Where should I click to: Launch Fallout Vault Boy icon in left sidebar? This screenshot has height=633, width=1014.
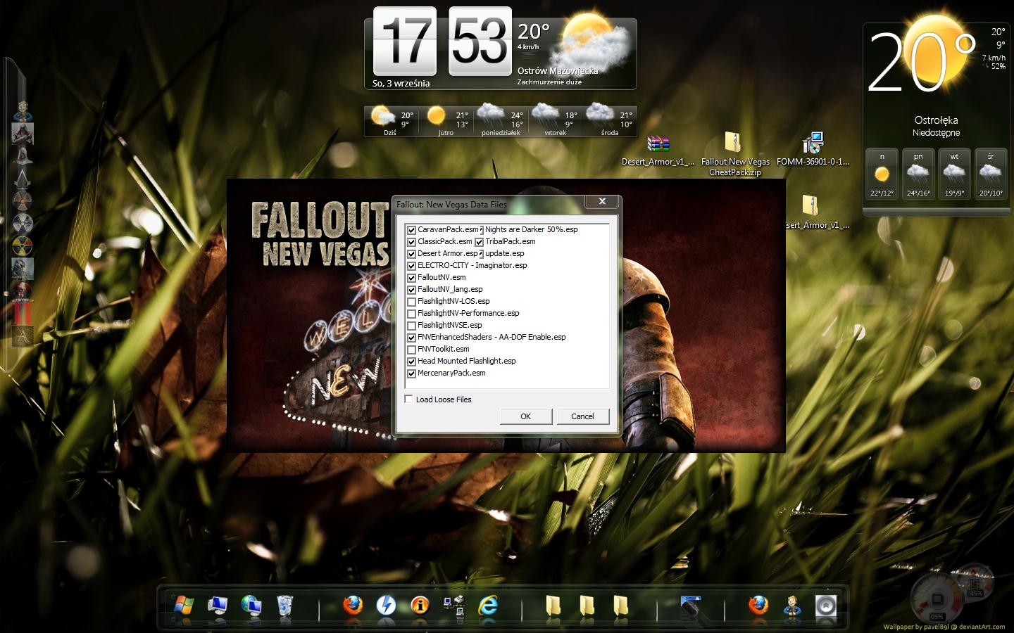[x=22, y=113]
